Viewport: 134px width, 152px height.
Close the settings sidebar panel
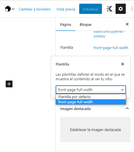[x=127, y=24]
